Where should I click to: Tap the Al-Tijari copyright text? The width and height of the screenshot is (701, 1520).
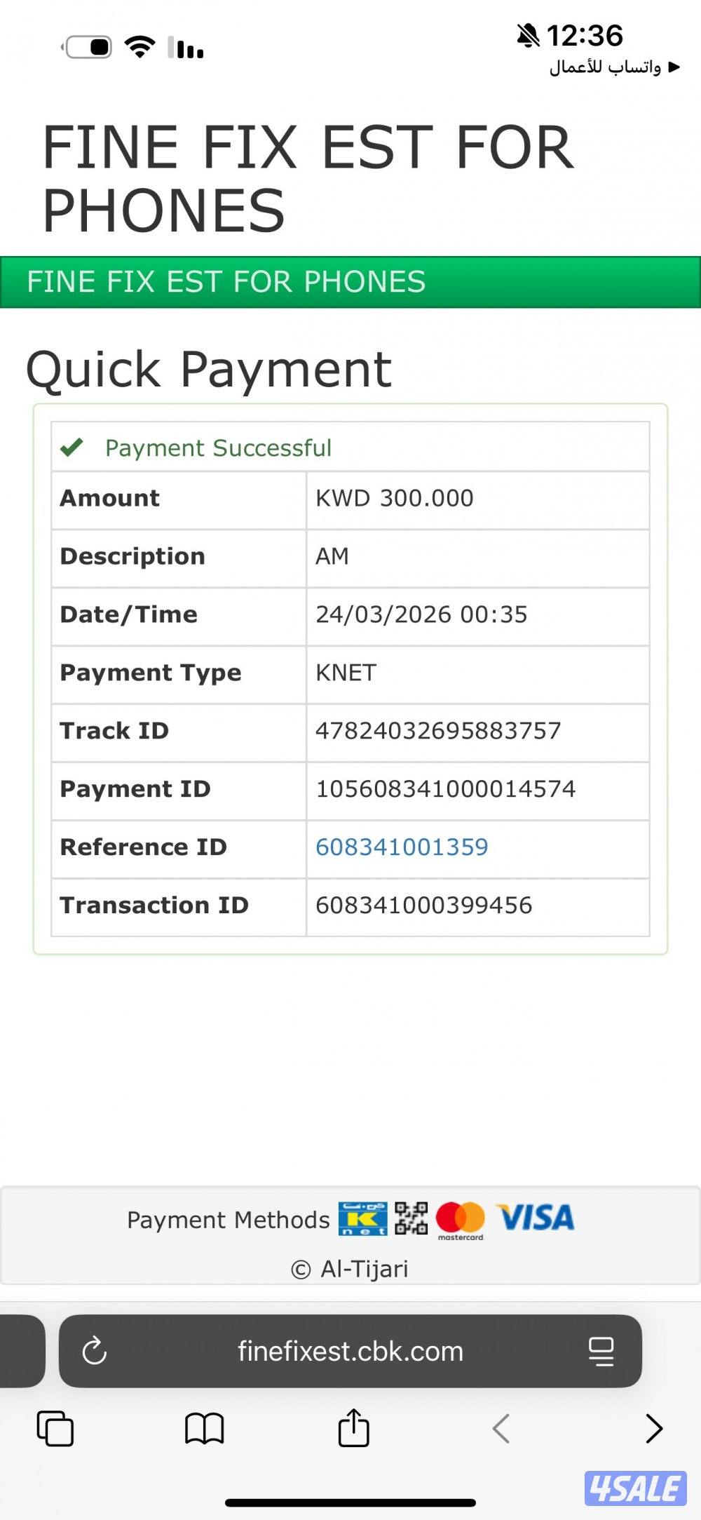point(350,1269)
